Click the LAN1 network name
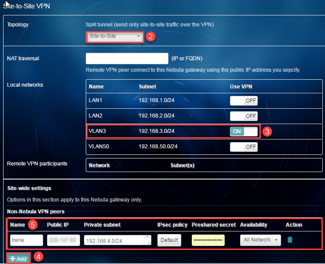325x264 pixels. click(x=95, y=100)
